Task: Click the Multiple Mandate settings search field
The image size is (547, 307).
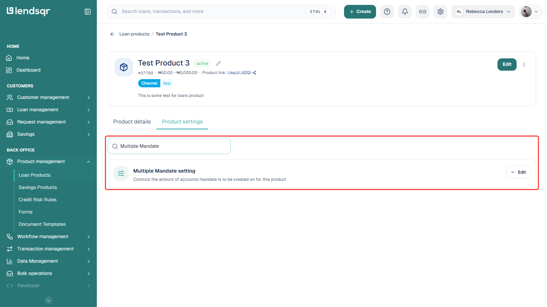Action: [169, 146]
